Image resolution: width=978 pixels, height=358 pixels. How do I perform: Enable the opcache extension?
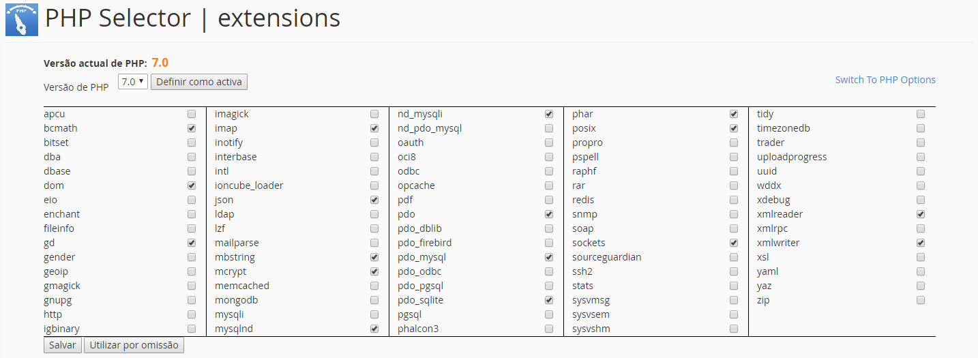point(549,185)
